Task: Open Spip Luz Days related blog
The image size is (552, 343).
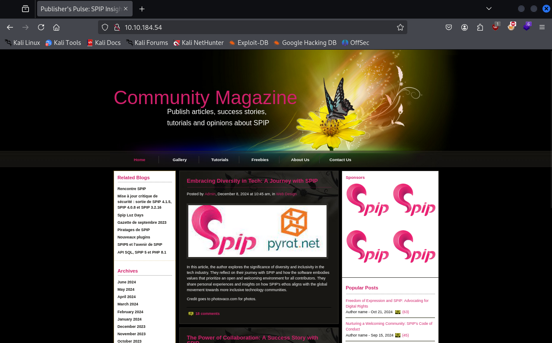Action: point(130,215)
